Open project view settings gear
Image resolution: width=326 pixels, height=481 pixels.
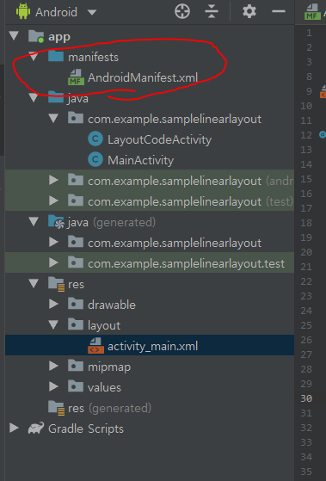click(249, 12)
